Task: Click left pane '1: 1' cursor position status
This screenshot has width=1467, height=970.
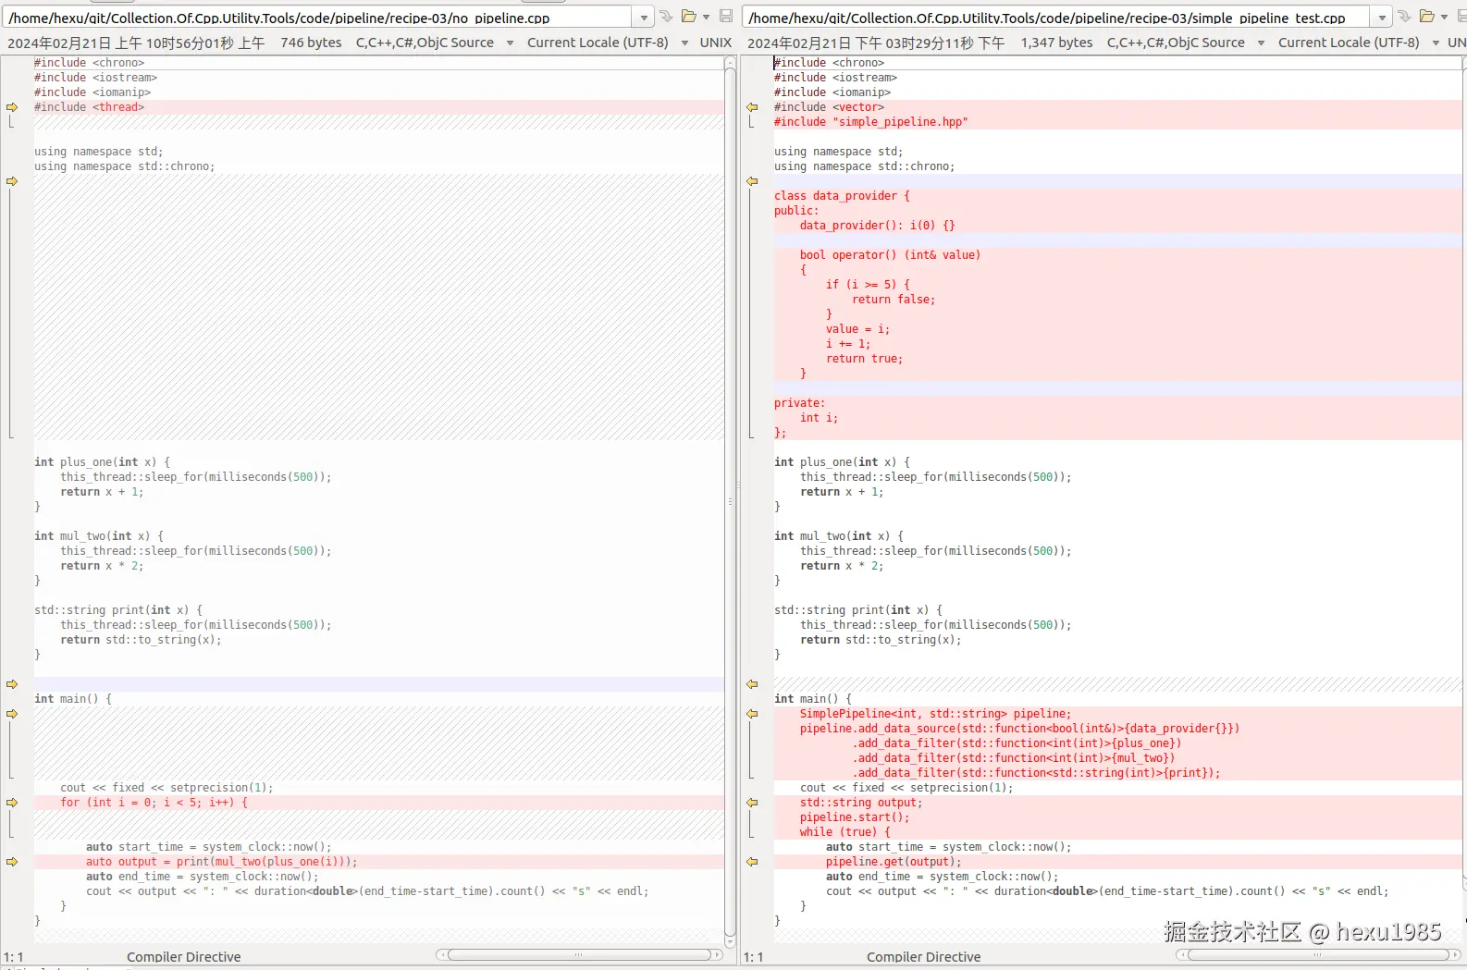Action: point(13,957)
